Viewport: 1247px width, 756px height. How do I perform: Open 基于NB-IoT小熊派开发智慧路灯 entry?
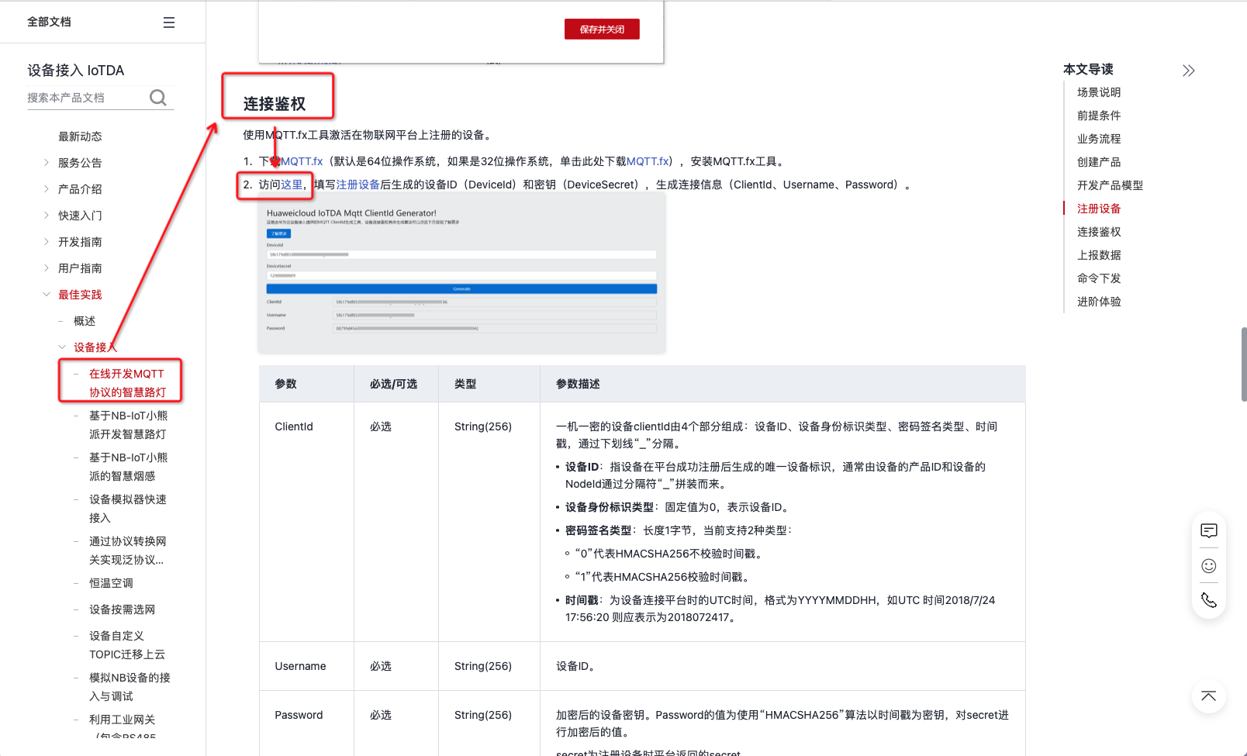point(128,425)
